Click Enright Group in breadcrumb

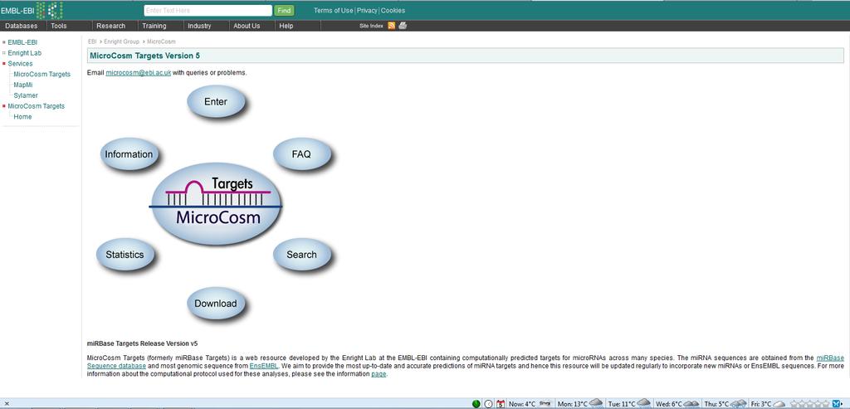pyautogui.click(x=121, y=41)
